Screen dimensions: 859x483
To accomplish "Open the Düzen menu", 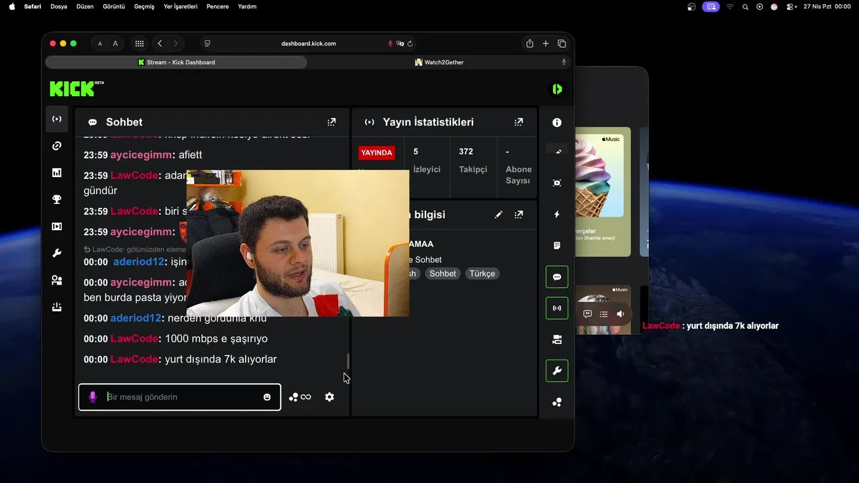I will (x=85, y=6).
